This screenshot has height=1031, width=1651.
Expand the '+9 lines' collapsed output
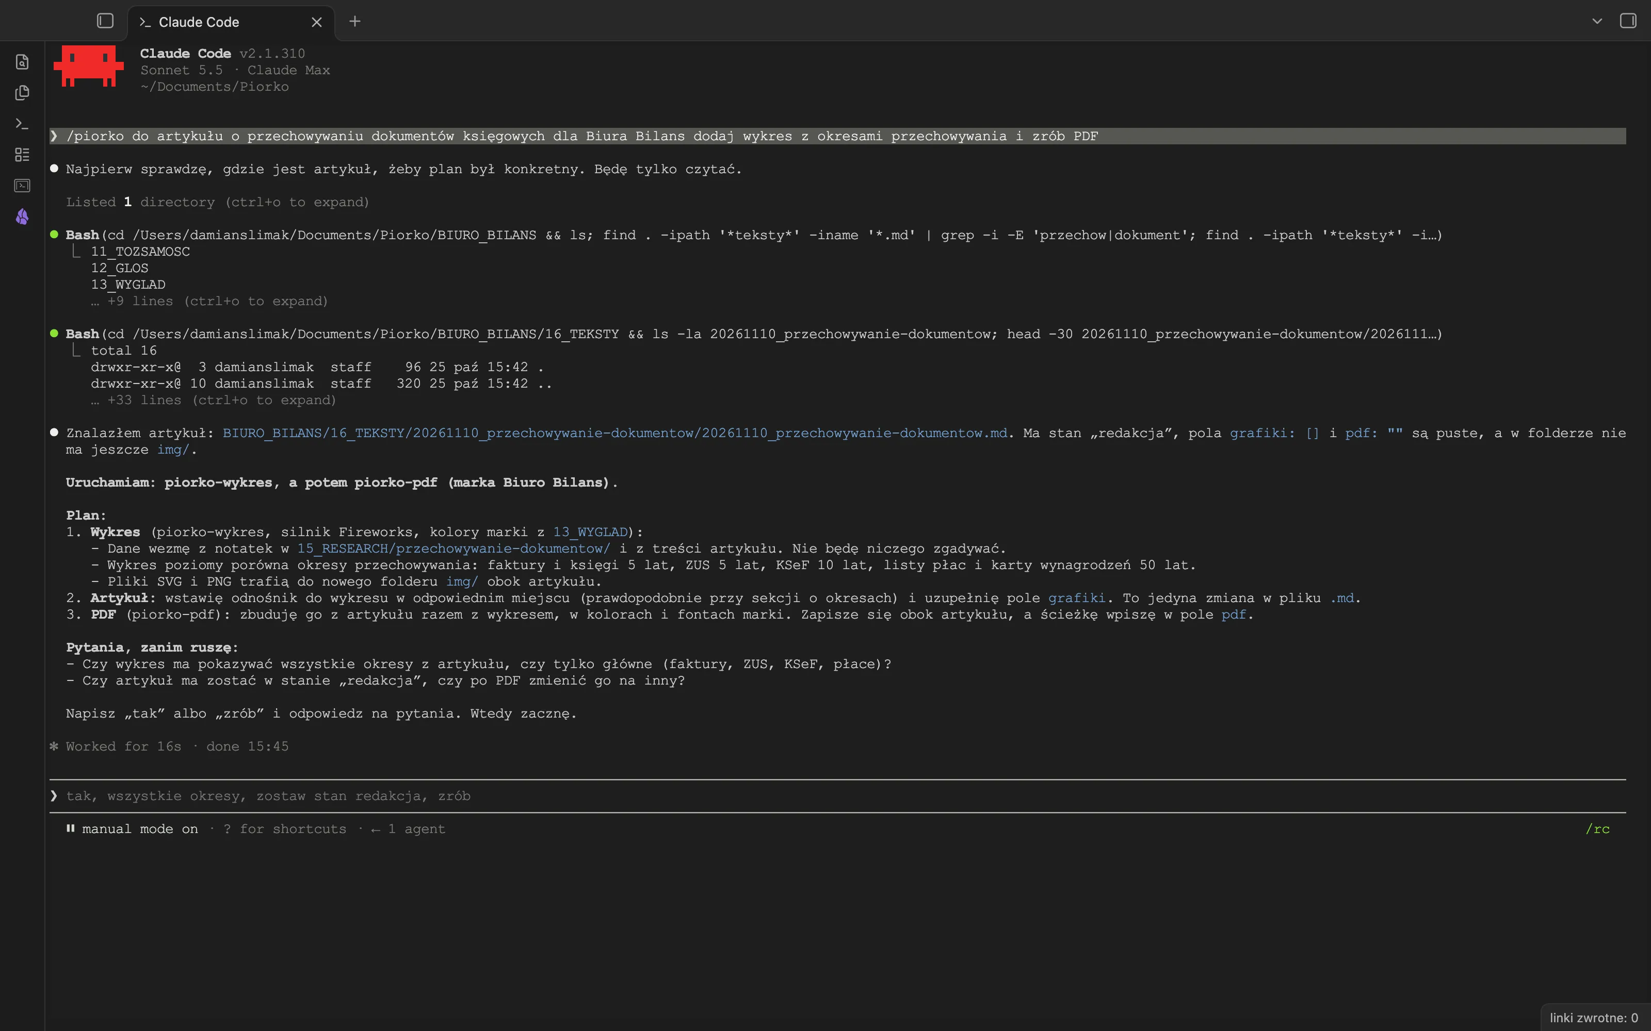(x=209, y=301)
